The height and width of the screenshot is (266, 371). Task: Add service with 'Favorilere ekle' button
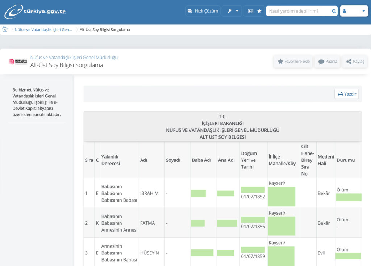(x=293, y=62)
